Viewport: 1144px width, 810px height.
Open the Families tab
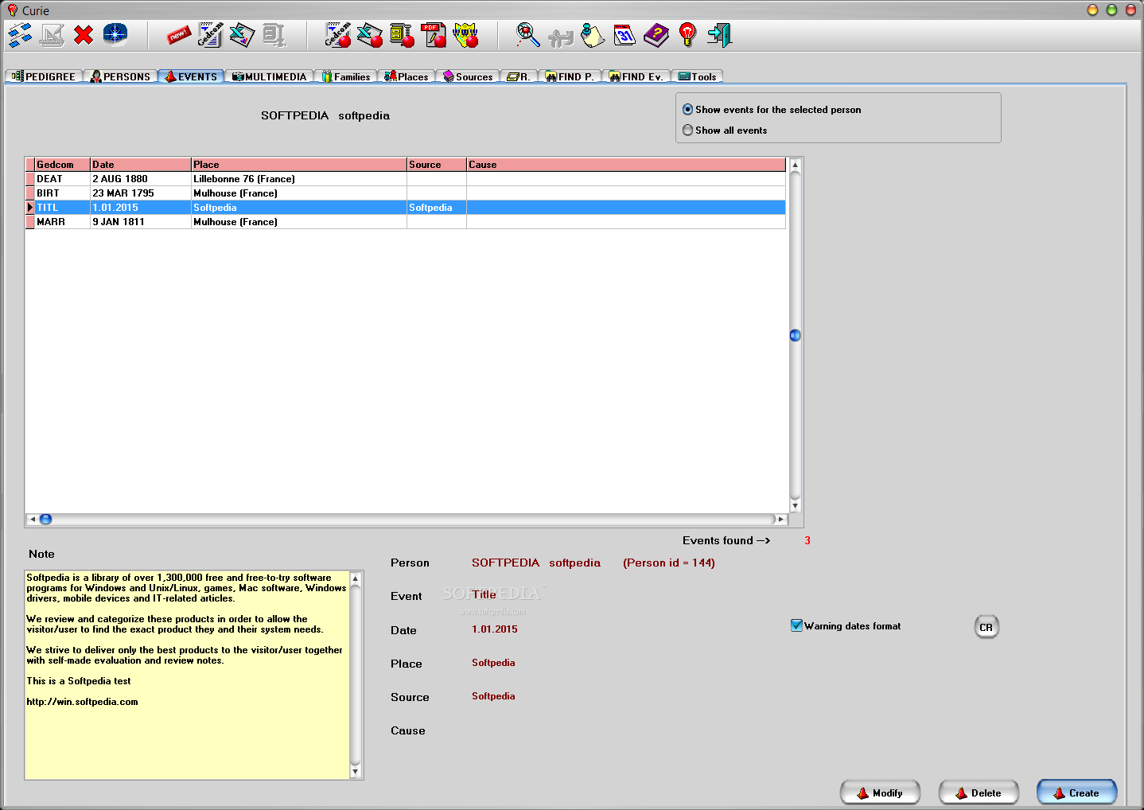[345, 76]
